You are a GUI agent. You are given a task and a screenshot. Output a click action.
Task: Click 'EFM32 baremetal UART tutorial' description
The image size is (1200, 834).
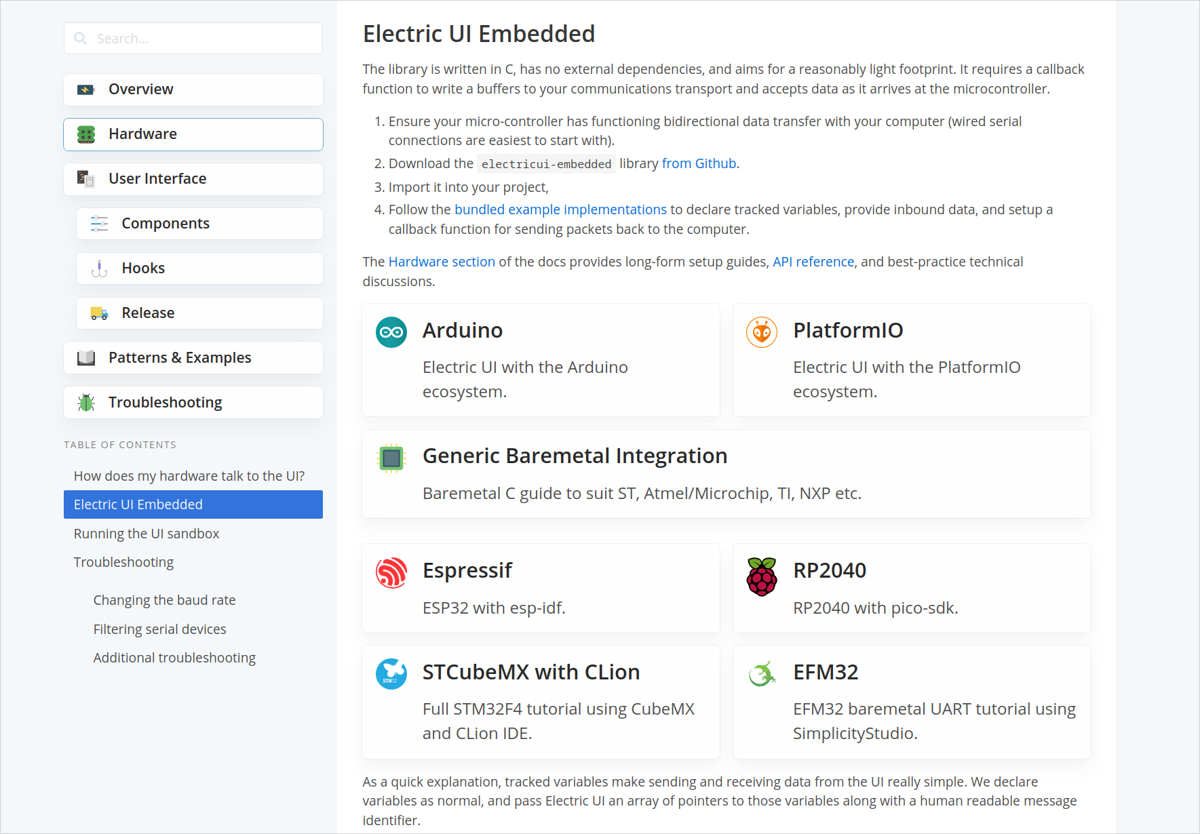click(934, 721)
